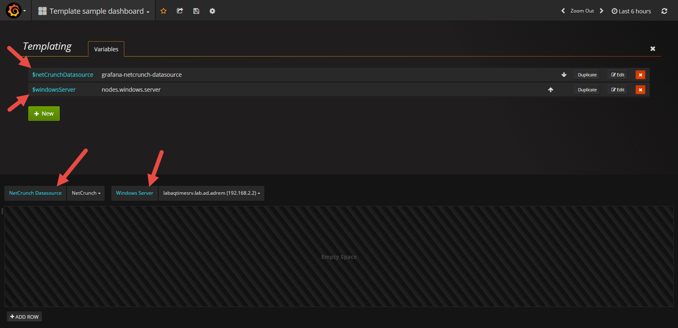Click the Windows Server variable label
The width and height of the screenshot is (678, 328).
click(x=134, y=193)
